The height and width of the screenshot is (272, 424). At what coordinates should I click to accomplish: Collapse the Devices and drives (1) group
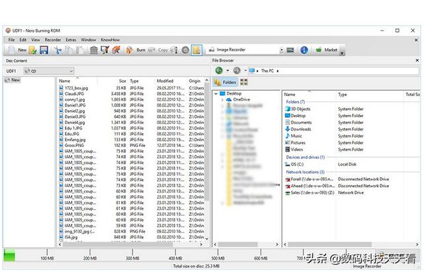point(305,158)
